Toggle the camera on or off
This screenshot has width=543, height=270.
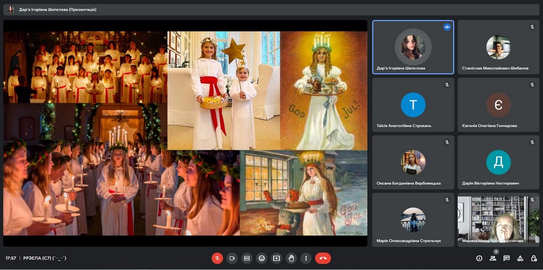[x=232, y=258]
